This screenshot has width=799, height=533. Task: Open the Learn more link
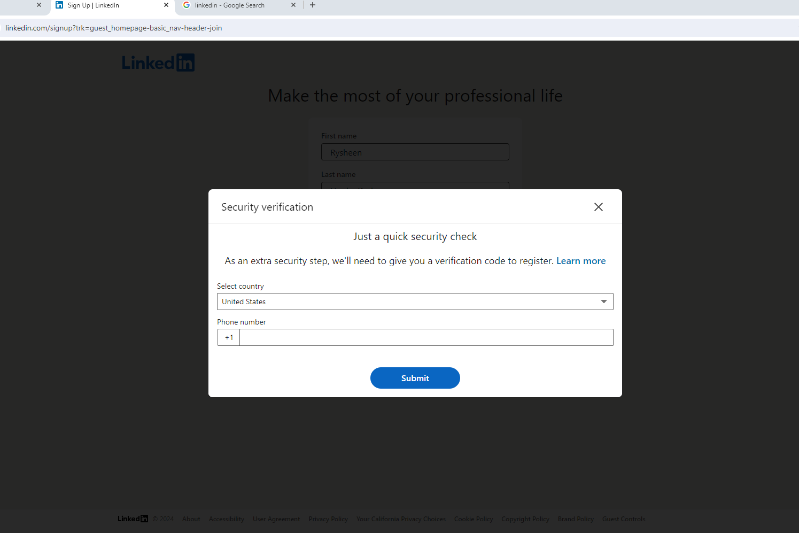[x=581, y=261]
